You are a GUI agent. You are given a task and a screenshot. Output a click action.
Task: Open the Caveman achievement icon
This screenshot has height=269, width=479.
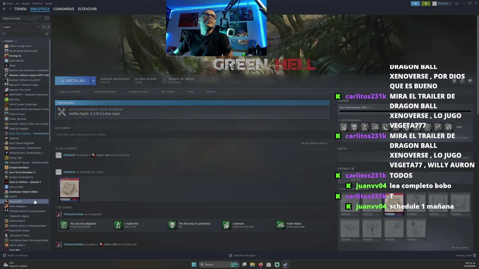click(x=226, y=225)
